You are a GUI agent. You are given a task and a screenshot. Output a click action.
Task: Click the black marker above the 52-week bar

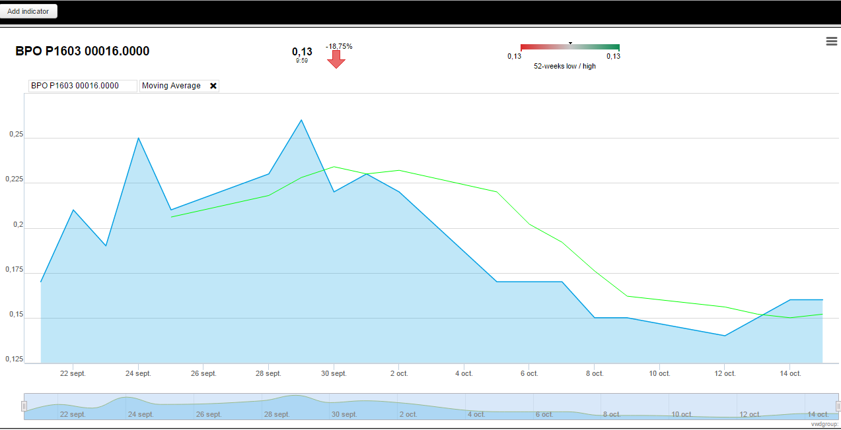click(x=570, y=43)
